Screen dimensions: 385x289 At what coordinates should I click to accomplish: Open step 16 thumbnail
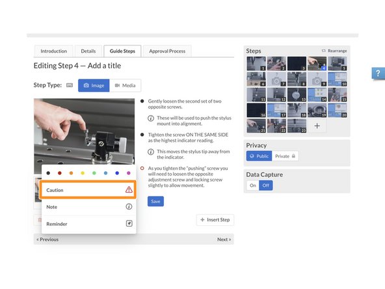click(x=256, y=111)
